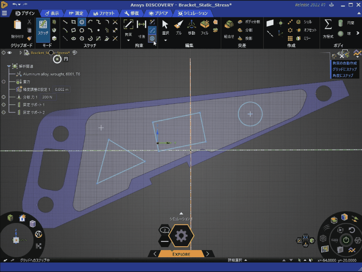Open the 選択 dropdown arrow
Image resolution: width=362 pixels, height=272 pixels.
[165, 41]
